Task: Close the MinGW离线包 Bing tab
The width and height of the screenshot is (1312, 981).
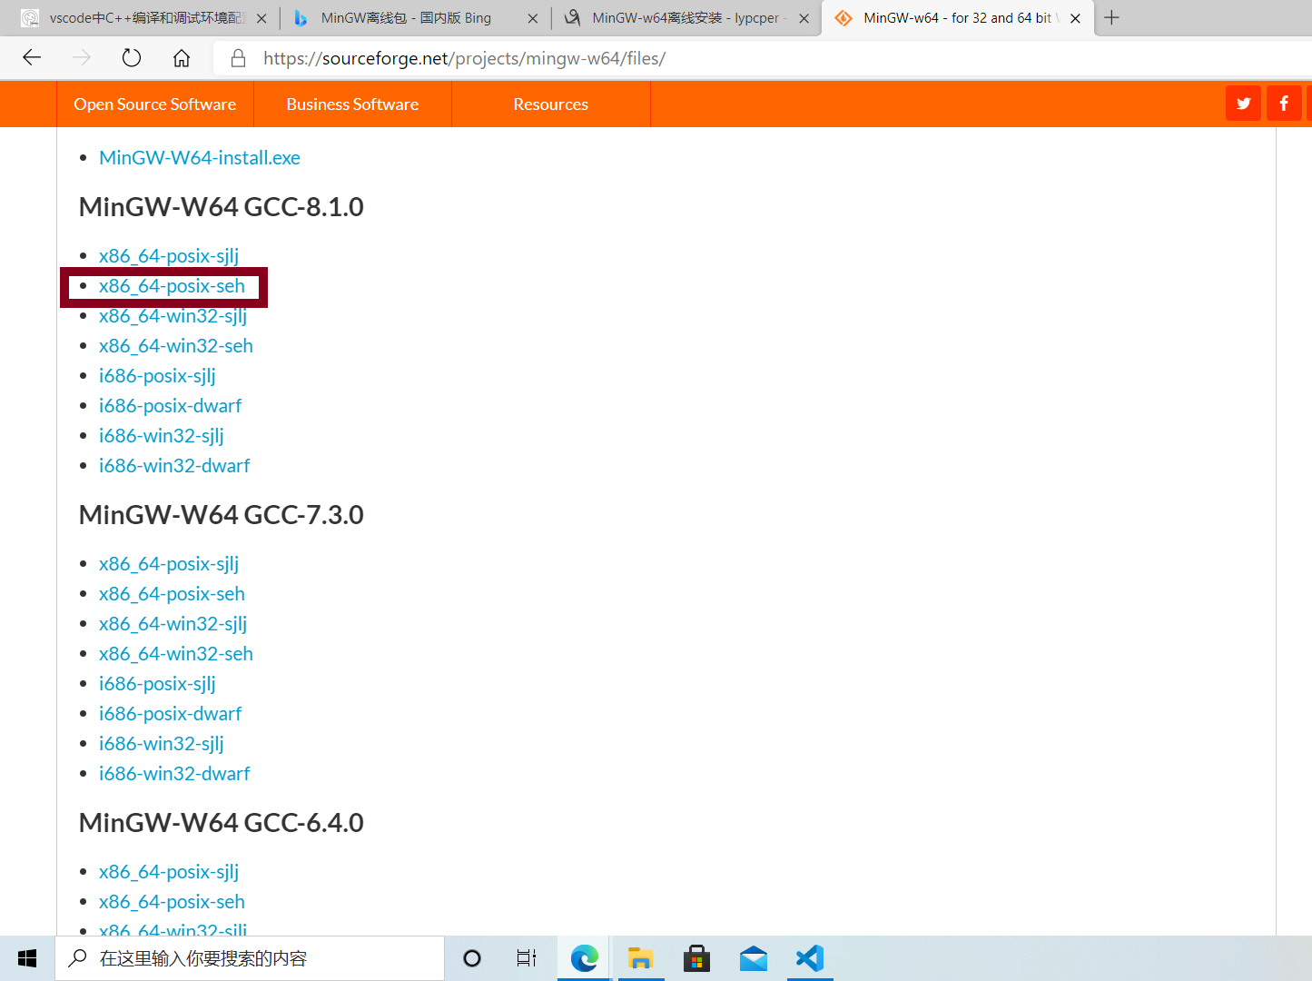Action: coord(533,18)
